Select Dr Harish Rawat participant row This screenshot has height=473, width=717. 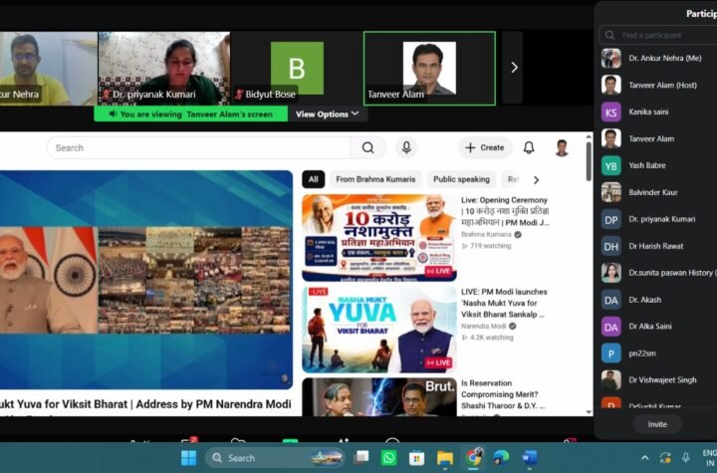(x=657, y=246)
